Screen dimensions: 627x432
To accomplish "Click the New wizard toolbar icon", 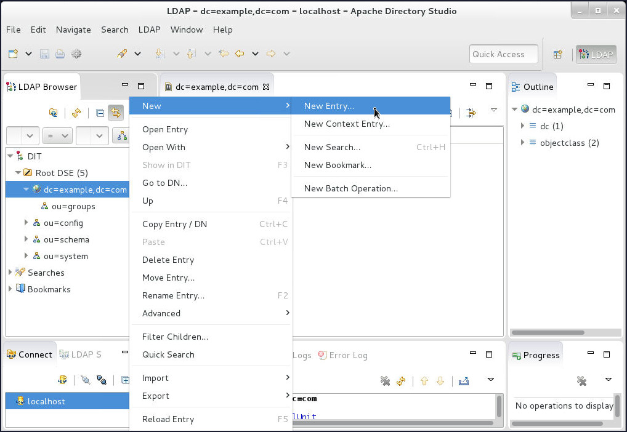I will point(13,54).
